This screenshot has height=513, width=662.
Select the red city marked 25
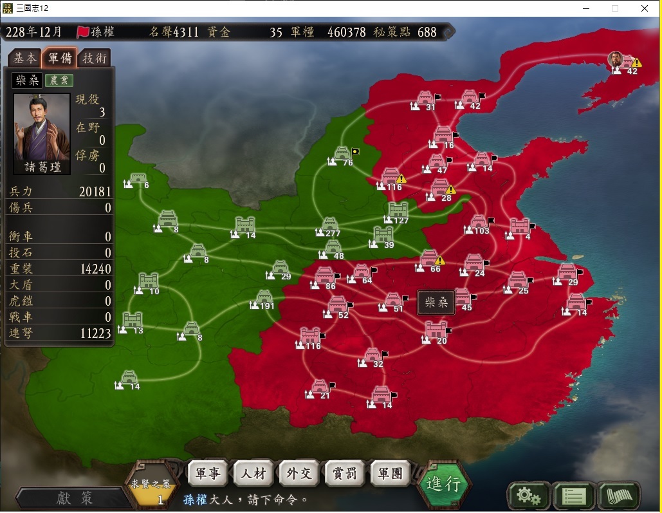[x=518, y=281]
